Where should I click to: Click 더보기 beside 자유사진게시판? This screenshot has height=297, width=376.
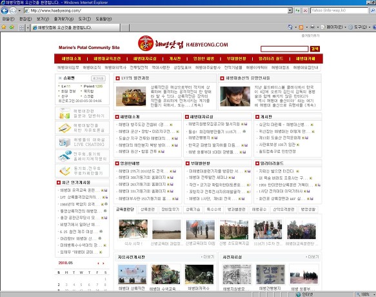coord(208,257)
